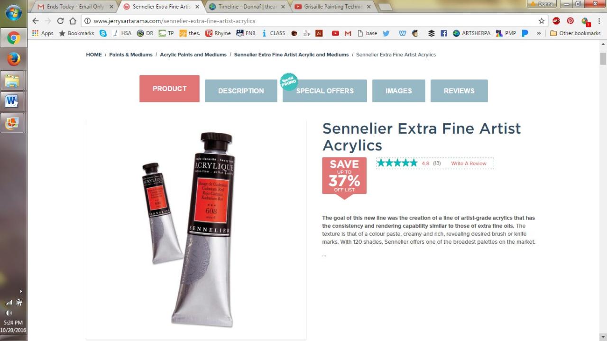Bookmark this page with star icon
The image size is (607, 341).
pos(542,21)
